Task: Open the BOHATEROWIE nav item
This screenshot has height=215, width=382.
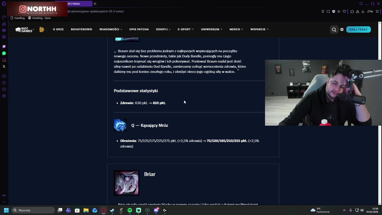Action: click(81, 29)
